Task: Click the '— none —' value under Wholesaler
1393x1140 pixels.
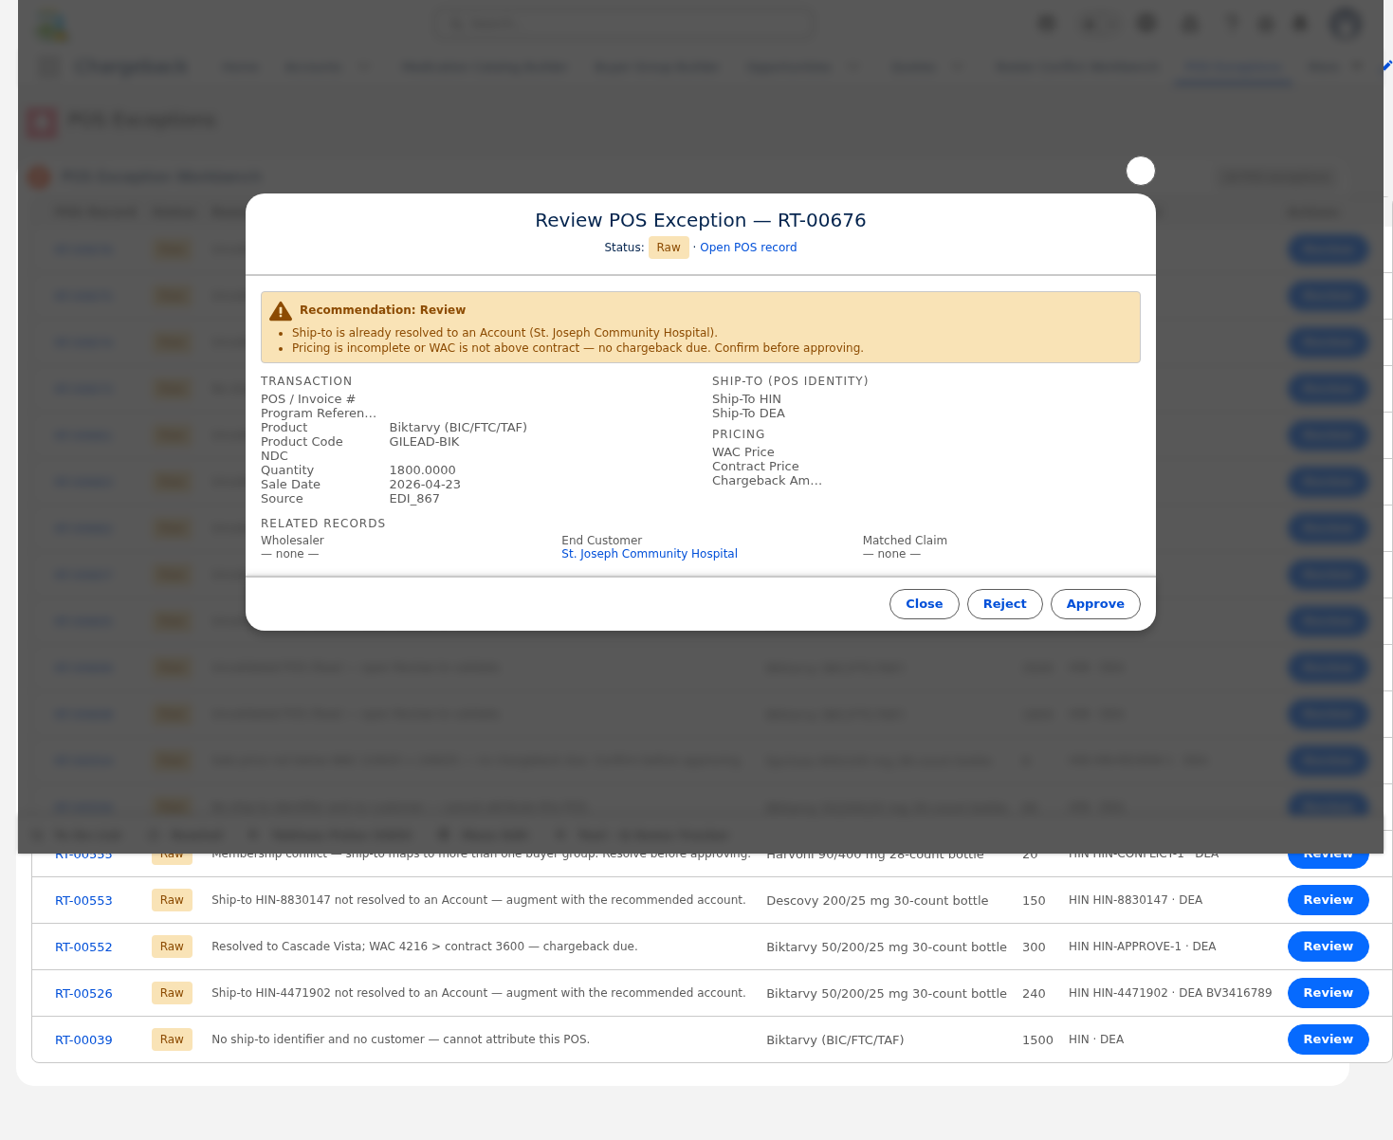Action: pos(290,554)
